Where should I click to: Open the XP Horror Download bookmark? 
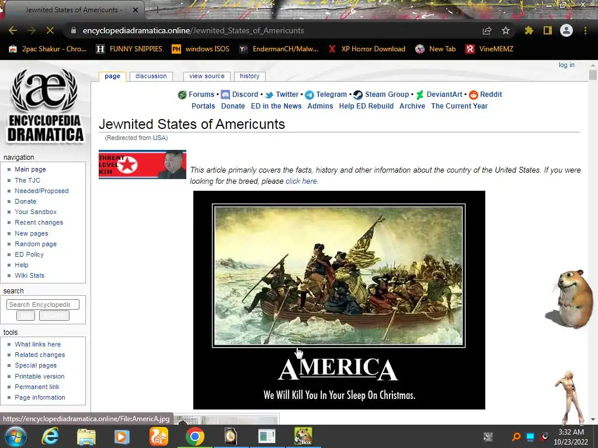[x=367, y=49]
